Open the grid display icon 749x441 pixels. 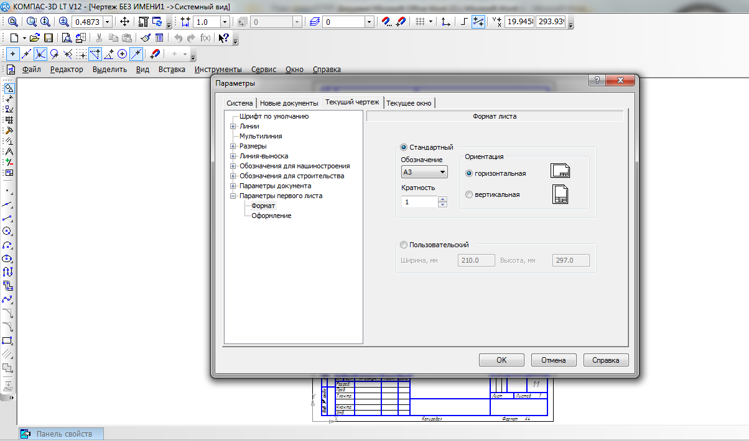420,22
